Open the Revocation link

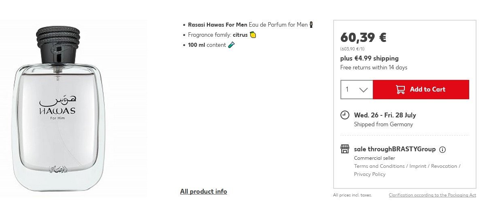[x=444, y=166]
